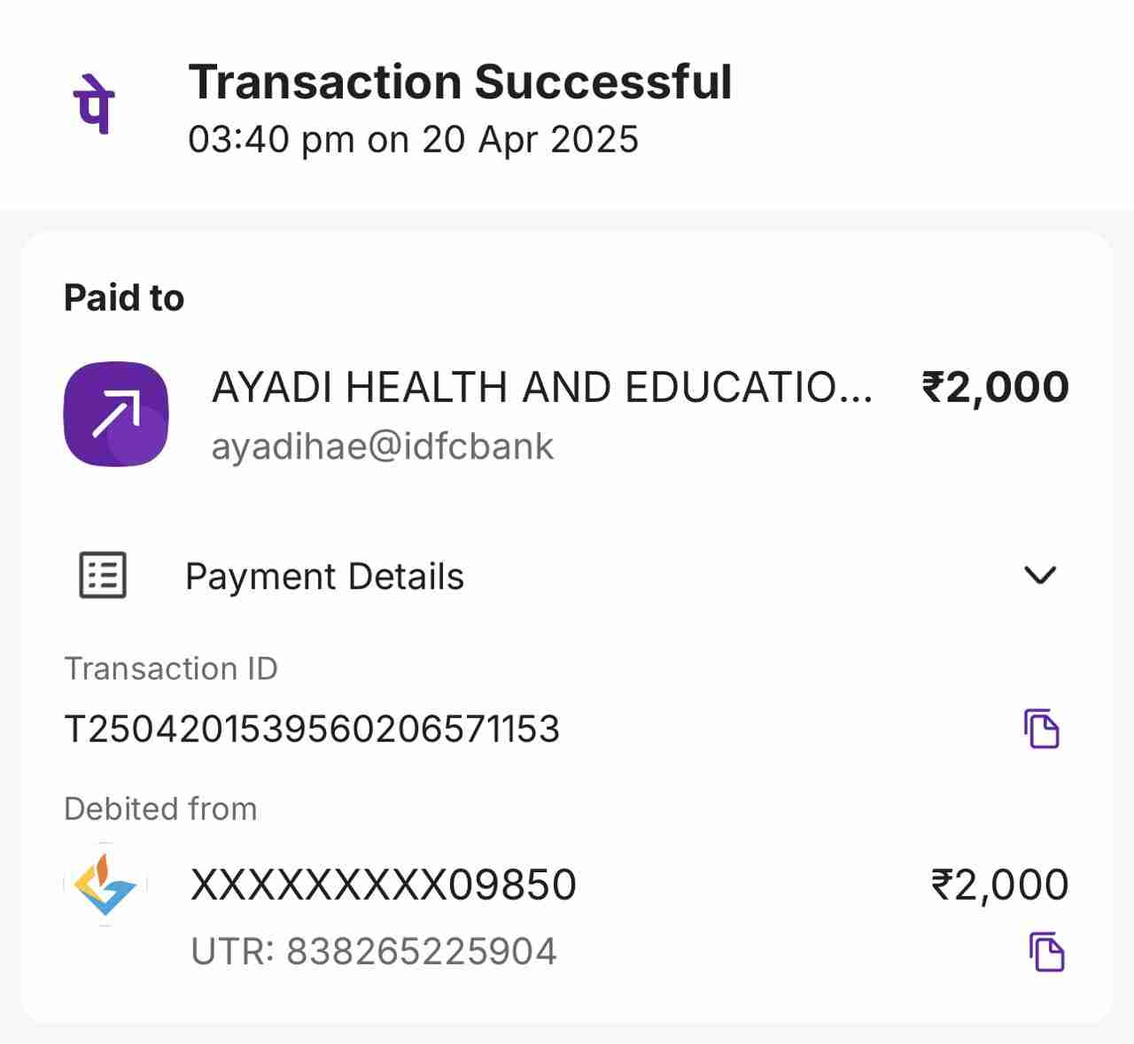The height and width of the screenshot is (1044, 1134).
Task: Click the PhonePe logo icon
Action: (x=93, y=106)
